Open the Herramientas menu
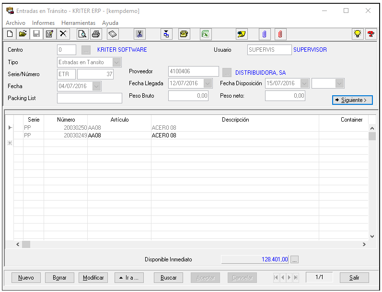The height and width of the screenshot is (292, 382). coord(78,23)
